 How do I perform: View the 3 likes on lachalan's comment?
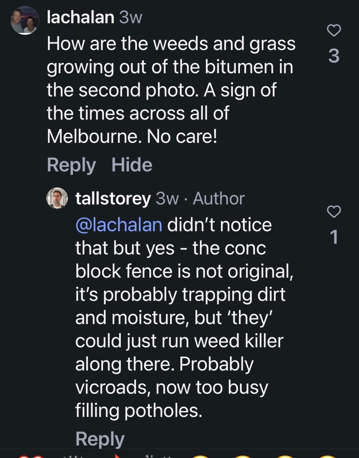point(334,56)
